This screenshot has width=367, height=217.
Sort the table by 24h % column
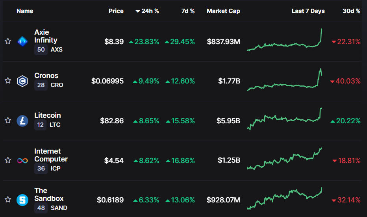point(147,11)
